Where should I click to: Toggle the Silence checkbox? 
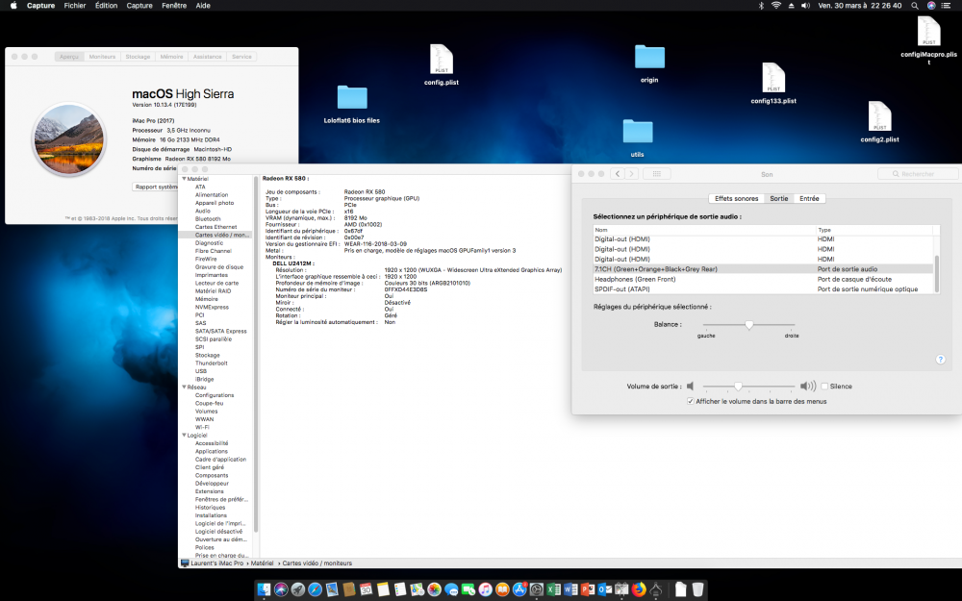824,387
